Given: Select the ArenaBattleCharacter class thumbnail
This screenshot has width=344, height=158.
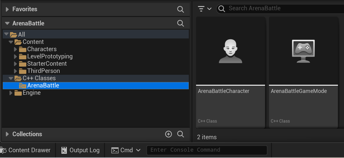Looking at the screenshot, I should 230,51.
